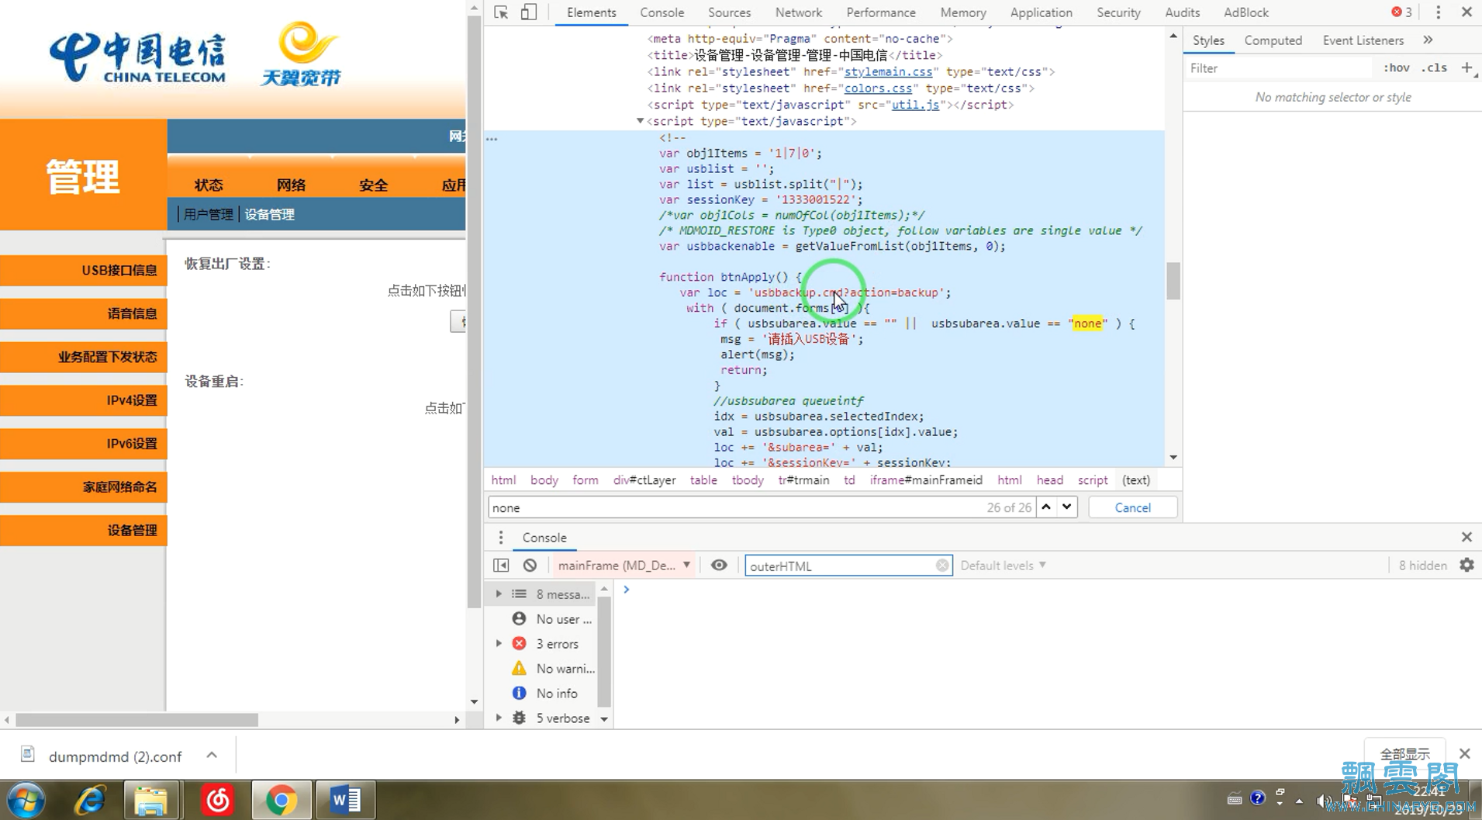
Task: Close the console drawer
Action: coord(1466,538)
